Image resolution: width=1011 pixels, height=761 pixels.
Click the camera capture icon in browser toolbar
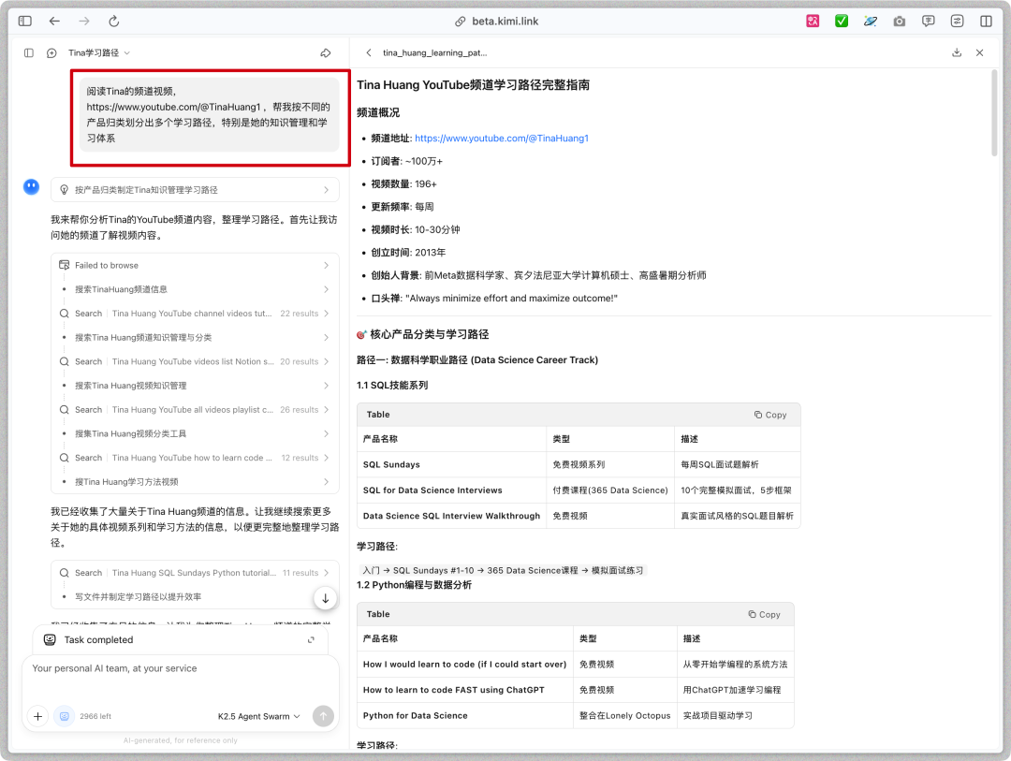(899, 20)
